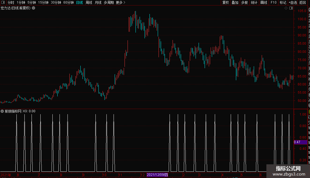Switch to 日线 daily chart

pos(80,2)
